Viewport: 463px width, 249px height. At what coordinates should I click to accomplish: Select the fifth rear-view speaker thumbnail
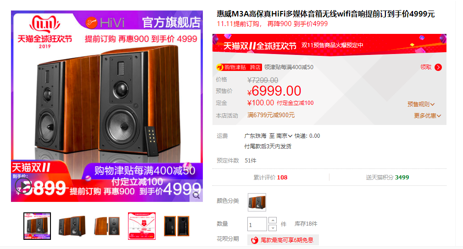177,226
